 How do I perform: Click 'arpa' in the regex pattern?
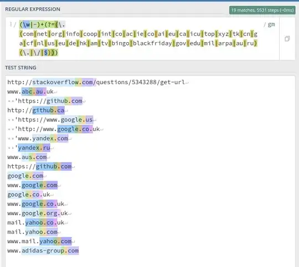tap(225, 43)
